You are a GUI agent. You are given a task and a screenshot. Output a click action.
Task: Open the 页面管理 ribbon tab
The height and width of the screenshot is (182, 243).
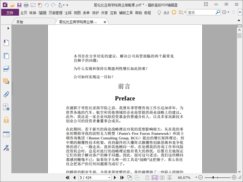point(55,13)
